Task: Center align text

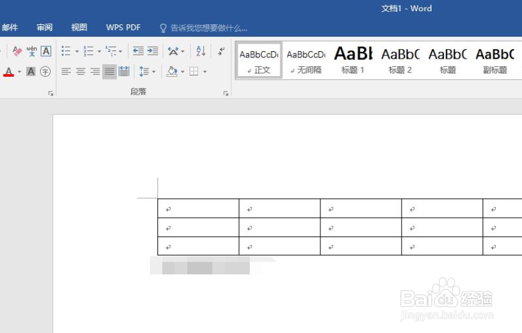Action: (x=81, y=72)
